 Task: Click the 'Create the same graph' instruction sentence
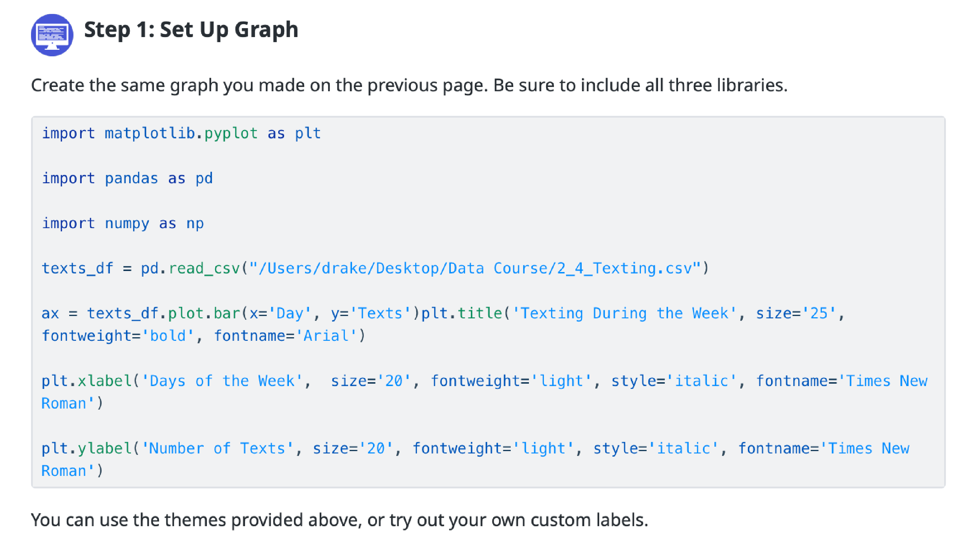coord(409,85)
